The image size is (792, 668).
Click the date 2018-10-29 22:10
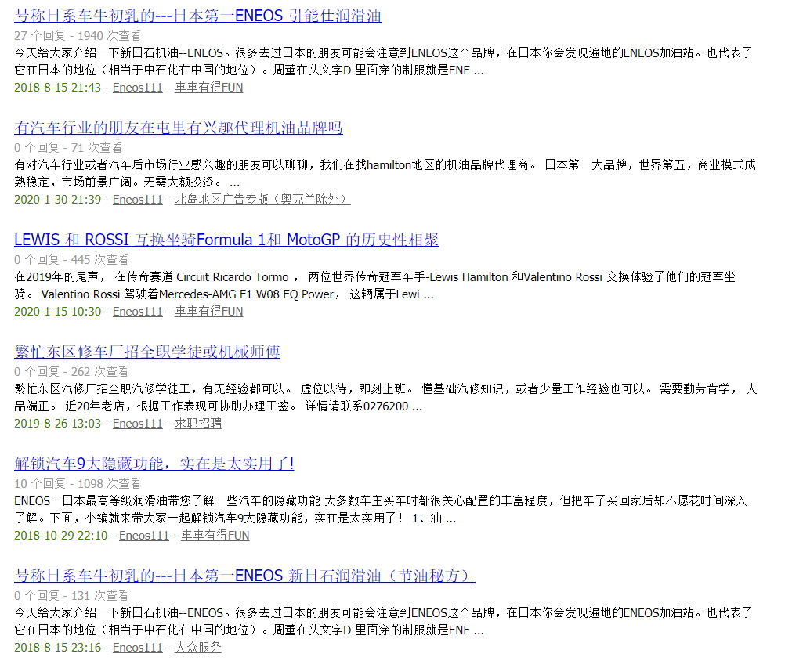coord(60,536)
